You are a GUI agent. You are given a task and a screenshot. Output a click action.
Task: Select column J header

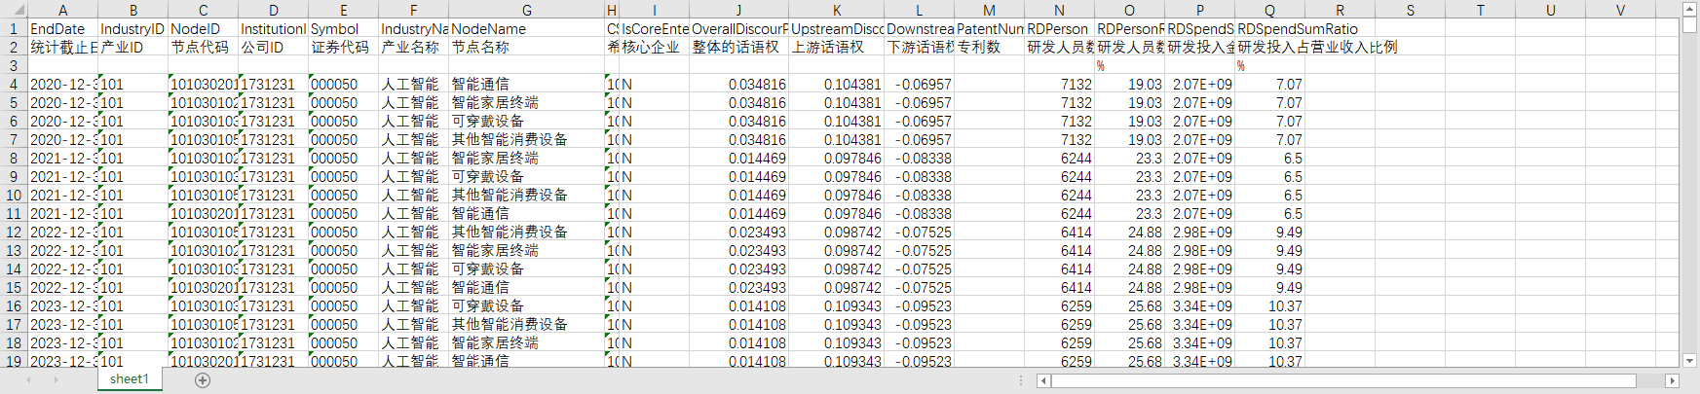click(738, 10)
